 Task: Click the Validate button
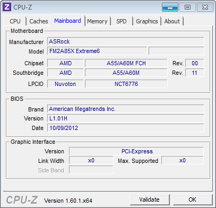(150, 200)
